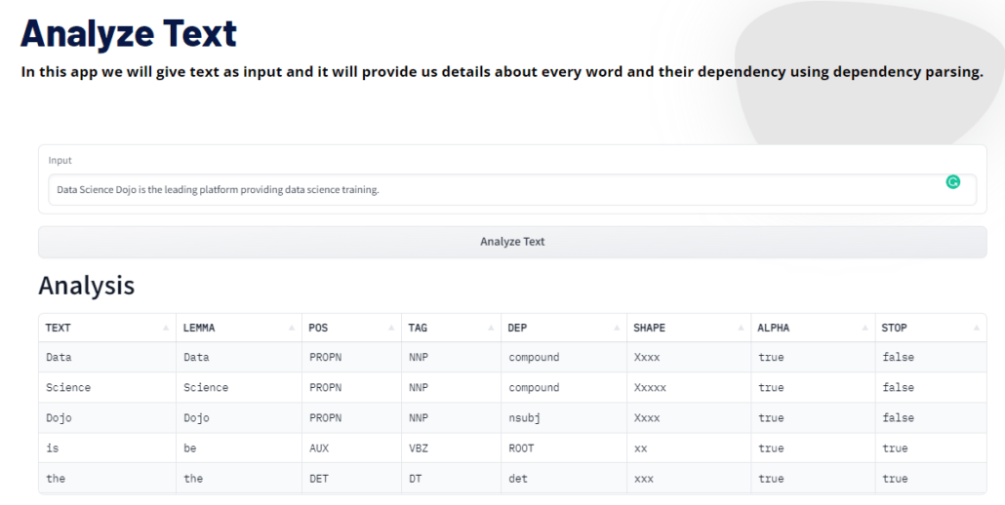Select the "DET" part-of-speech cell
Image resolution: width=1005 pixels, height=505 pixels.
(x=318, y=479)
